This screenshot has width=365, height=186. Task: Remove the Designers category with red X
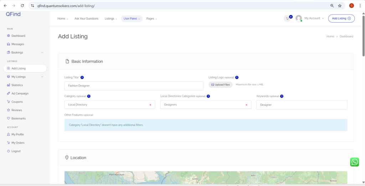[x=246, y=105]
